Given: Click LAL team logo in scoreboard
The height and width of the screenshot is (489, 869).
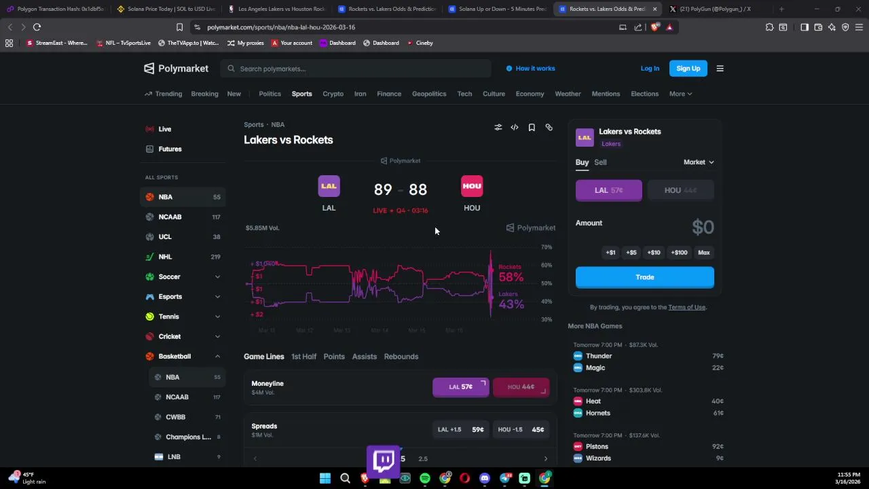Looking at the screenshot, I should point(329,186).
